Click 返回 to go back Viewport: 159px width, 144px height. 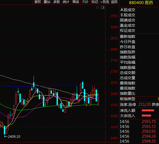point(114,2)
